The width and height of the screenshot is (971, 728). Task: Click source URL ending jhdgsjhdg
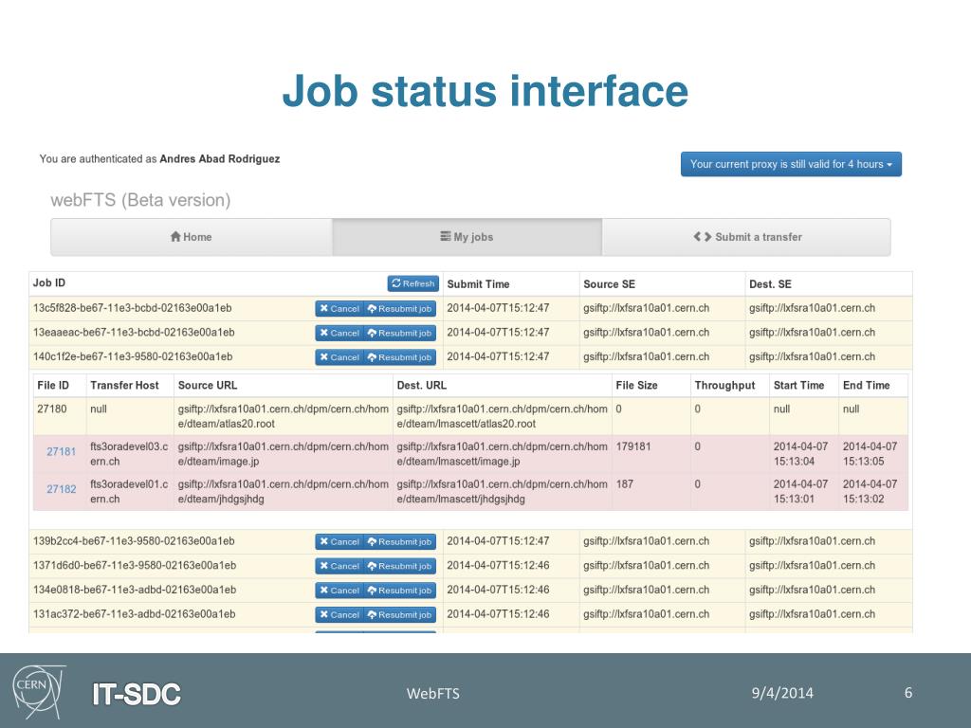[x=283, y=492]
